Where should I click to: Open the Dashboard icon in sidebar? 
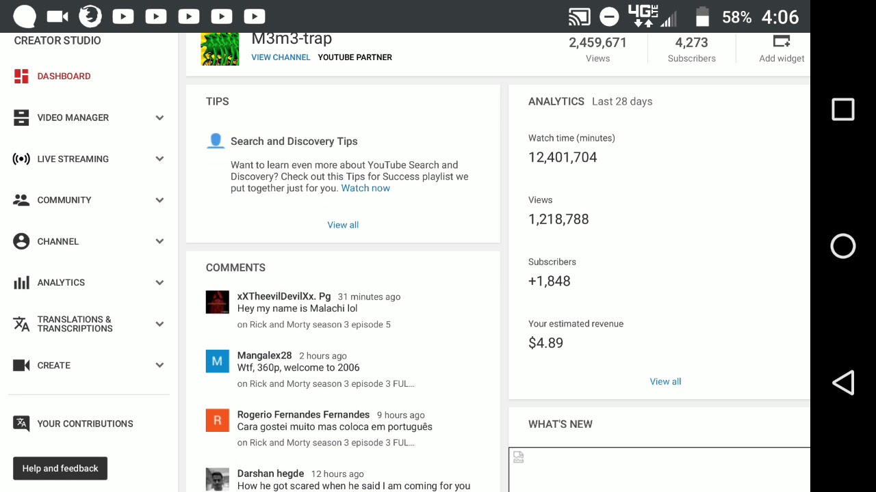[21, 76]
